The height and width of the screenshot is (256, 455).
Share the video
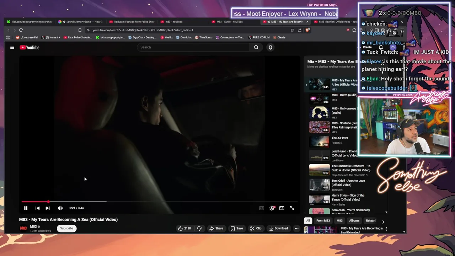[216, 228]
